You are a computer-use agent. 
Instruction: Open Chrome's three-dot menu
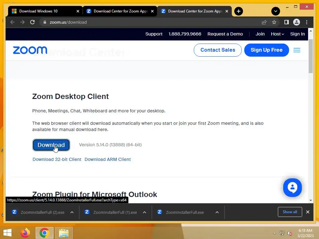coord(307,22)
